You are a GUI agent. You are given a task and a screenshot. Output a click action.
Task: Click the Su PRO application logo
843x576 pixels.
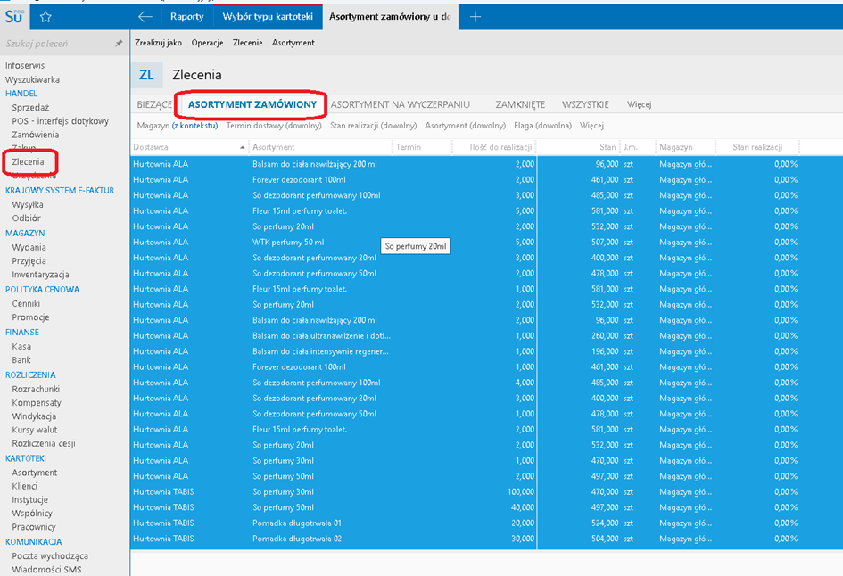14,15
